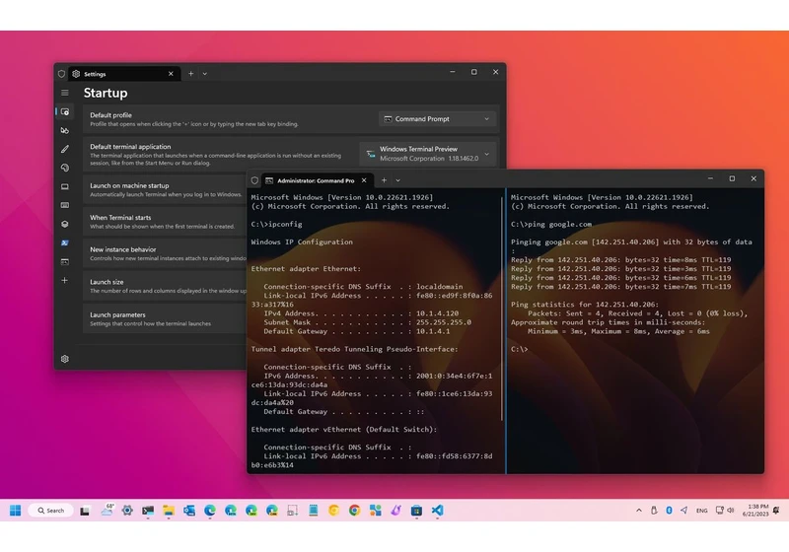This screenshot has width=789, height=552.
Task: Launch Visual Studio Code from the taskbar
Action: coord(437,511)
